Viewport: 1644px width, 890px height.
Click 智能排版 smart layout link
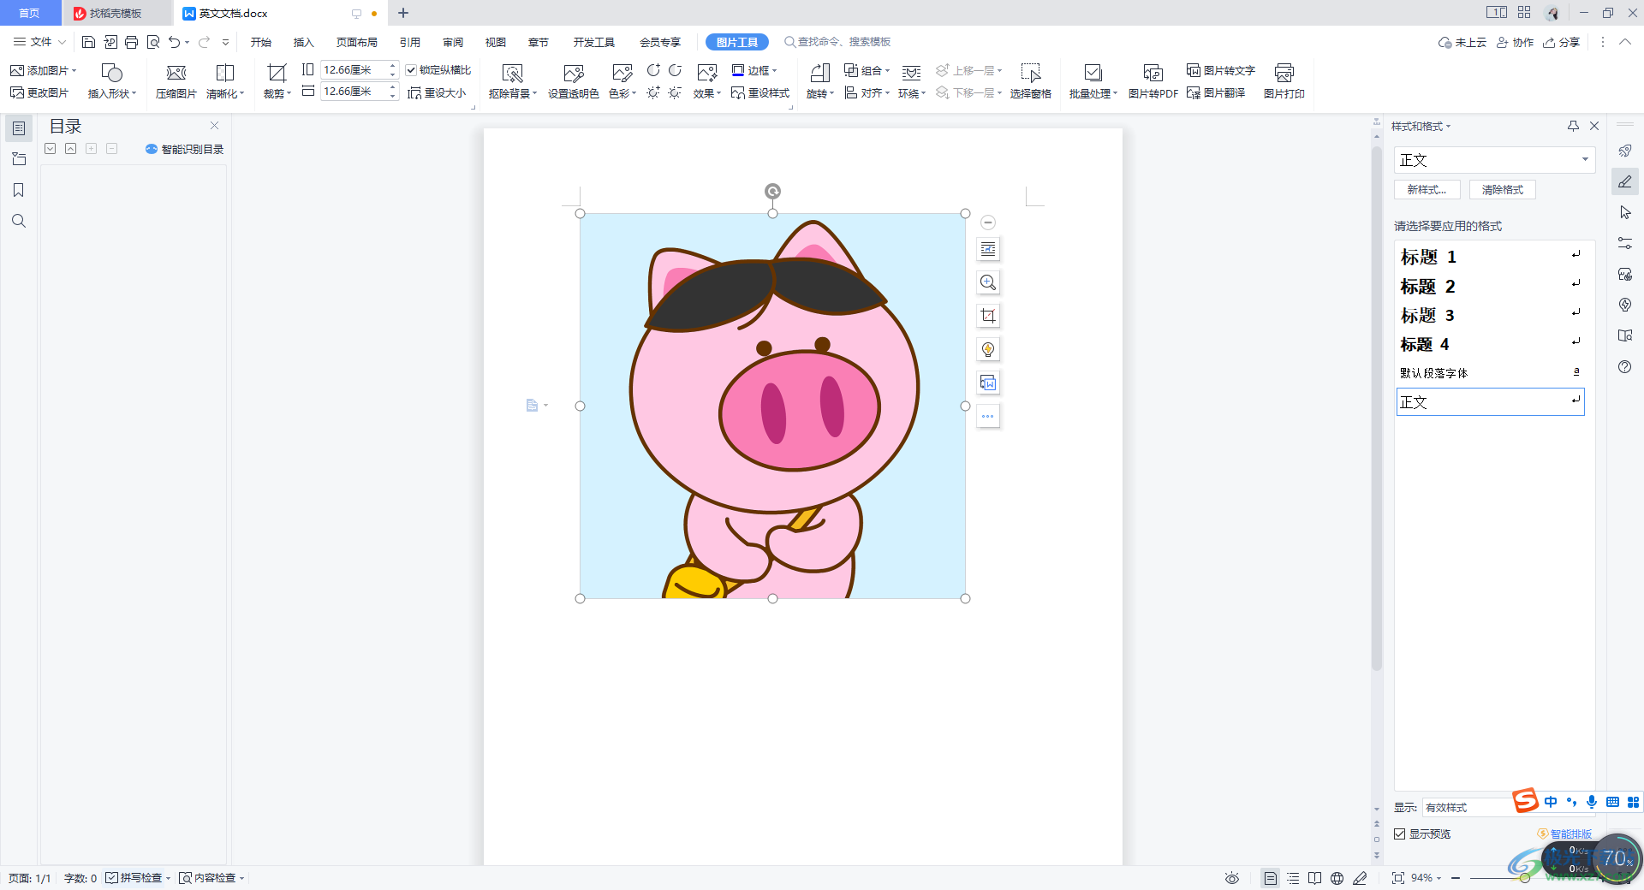tap(1564, 834)
